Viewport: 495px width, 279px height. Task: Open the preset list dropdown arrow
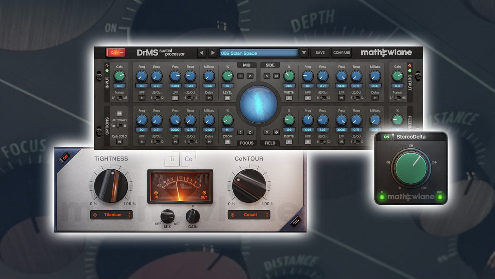tap(304, 53)
